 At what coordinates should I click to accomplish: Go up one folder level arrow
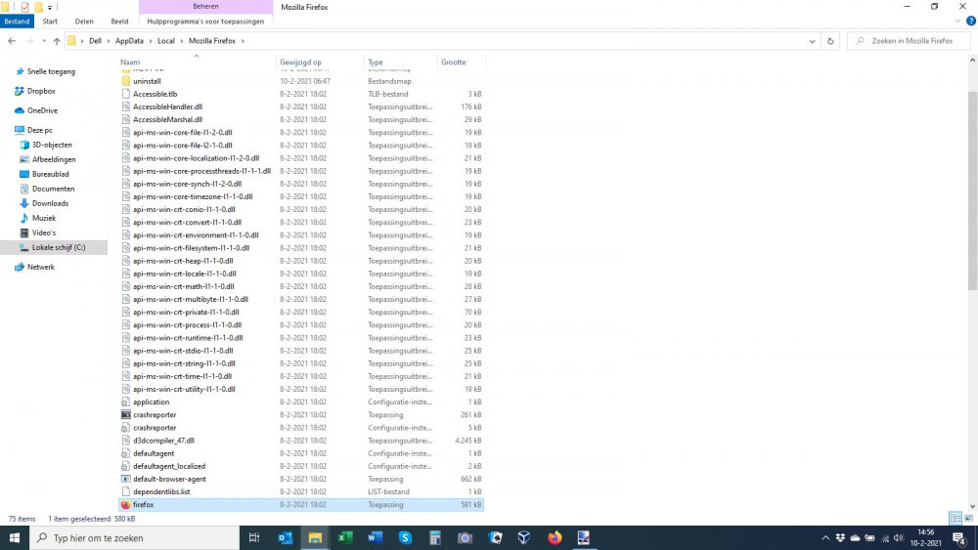click(57, 41)
